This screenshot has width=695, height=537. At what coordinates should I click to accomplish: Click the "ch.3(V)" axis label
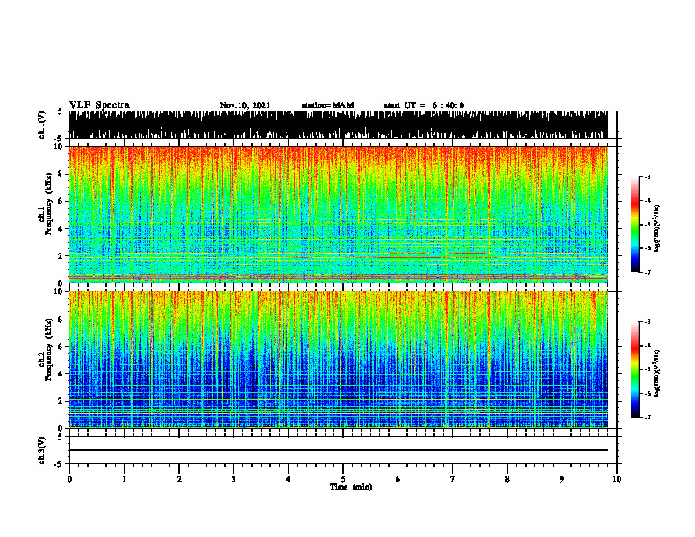coord(41,450)
